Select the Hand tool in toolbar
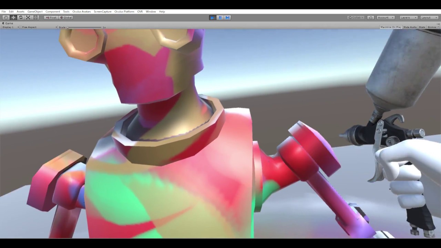 point(6,18)
